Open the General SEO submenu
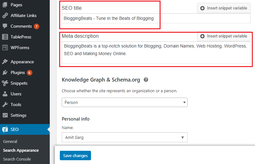The height and width of the screenshot is (164, 255). [10, 142]
